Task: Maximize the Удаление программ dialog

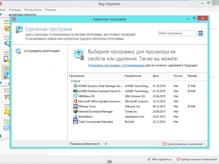Action: (194, 18)
